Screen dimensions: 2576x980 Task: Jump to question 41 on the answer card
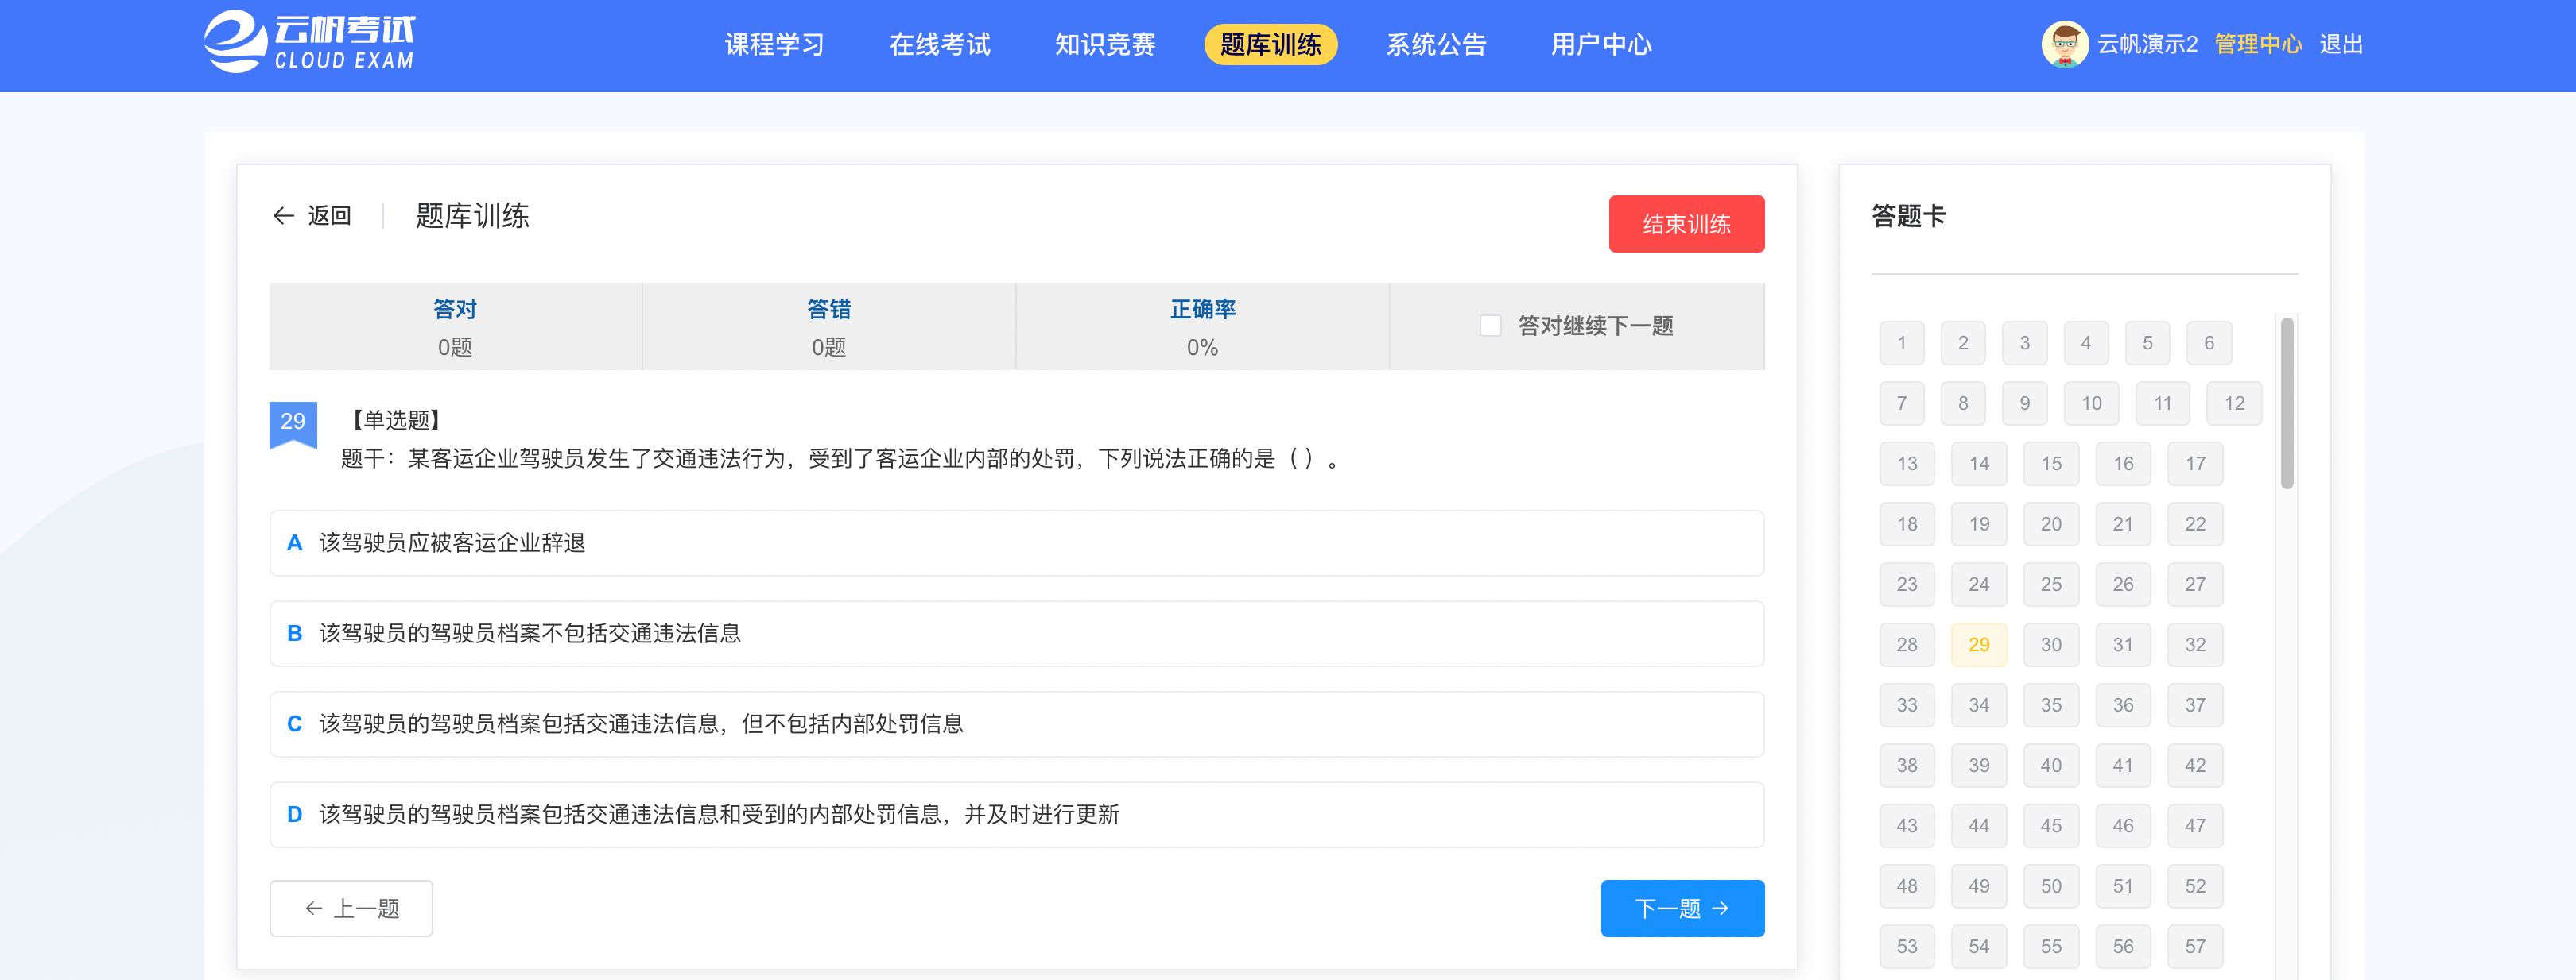click(x=2123, y=766)
